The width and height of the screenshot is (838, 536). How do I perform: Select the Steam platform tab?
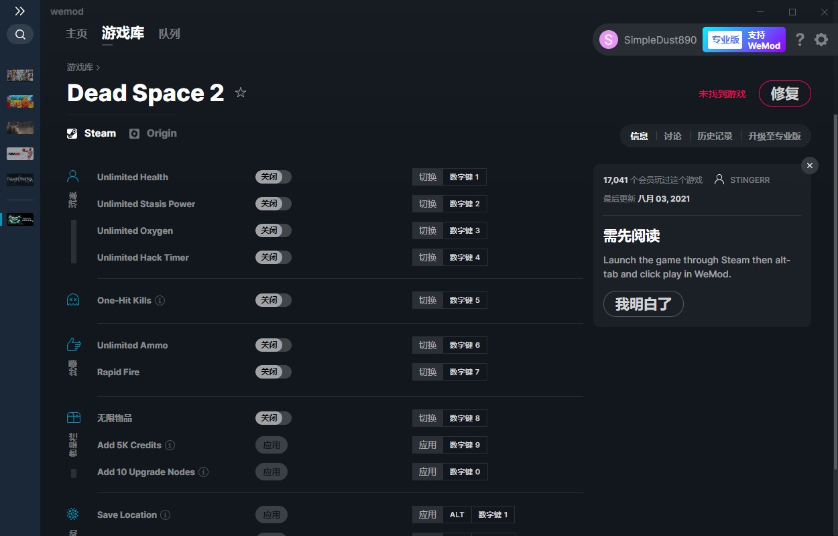[x=92, y=133]
